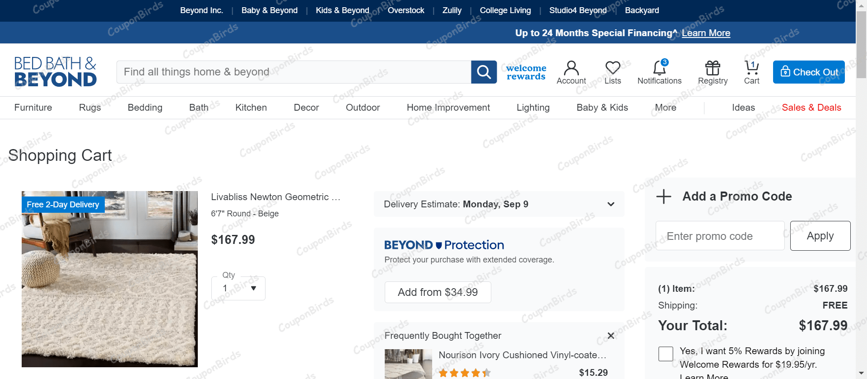Visit Backyard link
This screenshot has height=379, width=867.
click(x=642, y=10)
